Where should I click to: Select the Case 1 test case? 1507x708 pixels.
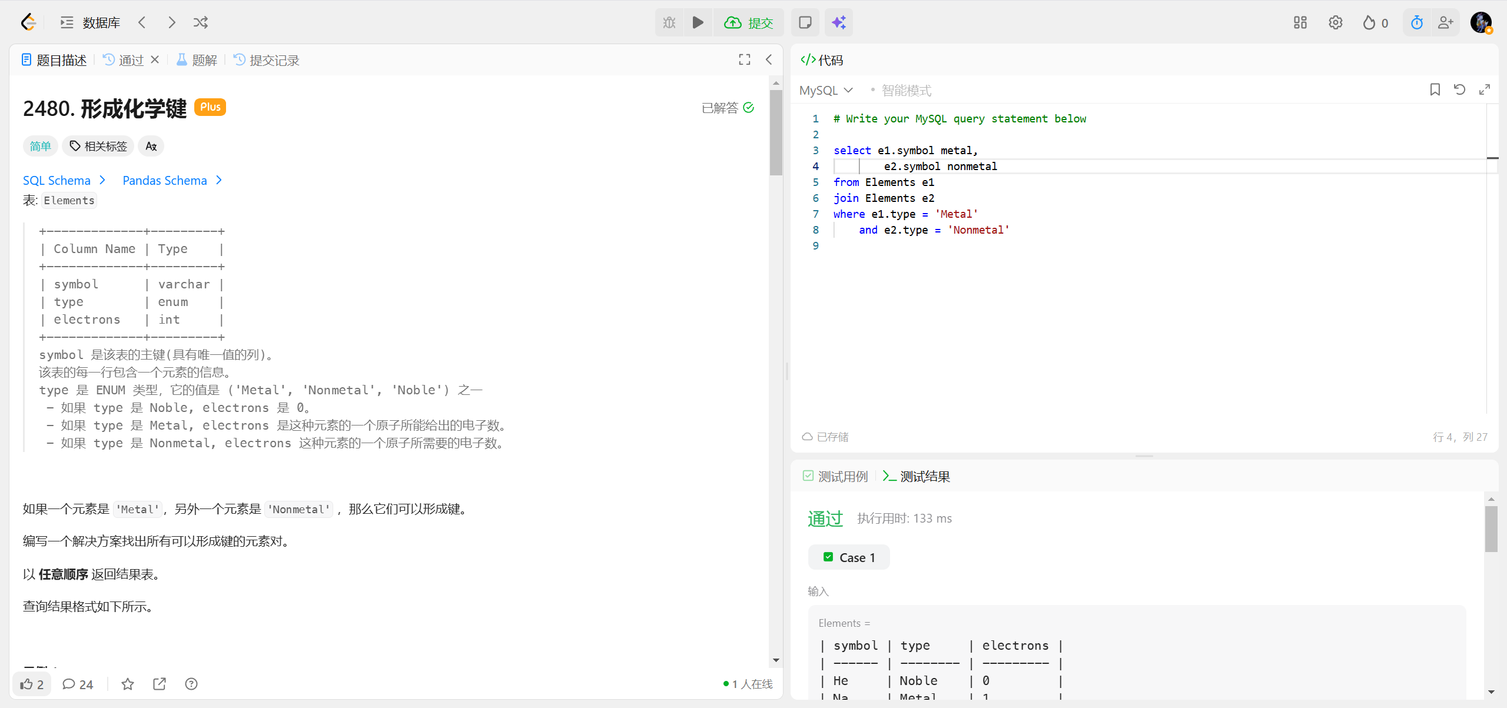click(849, 557)
